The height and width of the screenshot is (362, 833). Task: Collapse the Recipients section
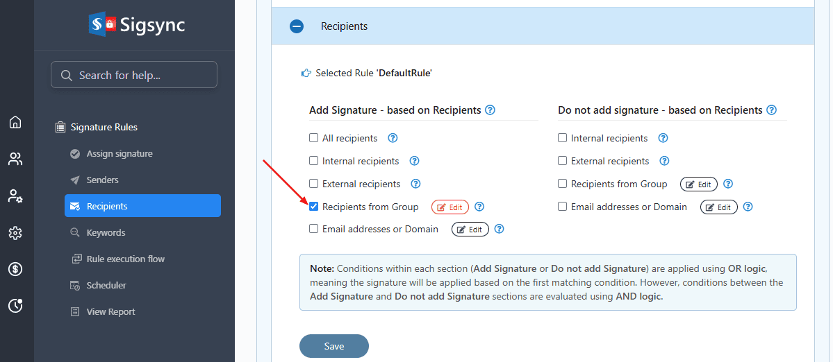[297, 26]
